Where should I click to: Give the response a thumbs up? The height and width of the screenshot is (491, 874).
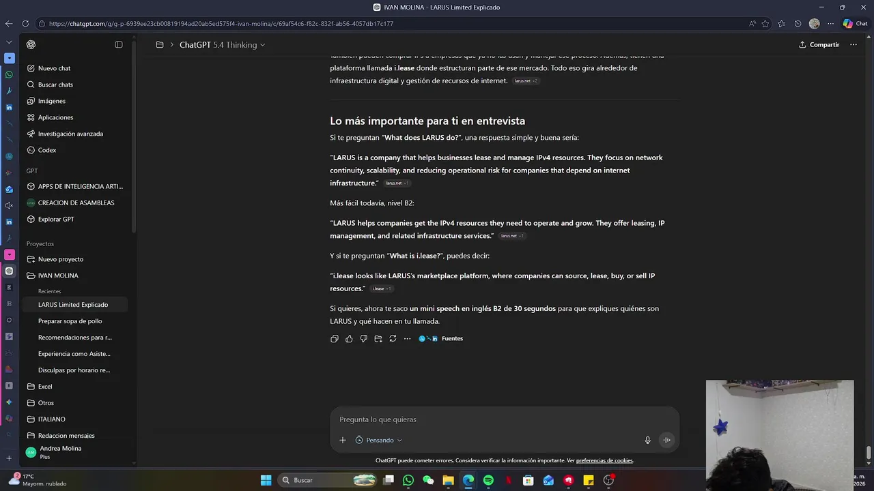[x=349, y=339]
